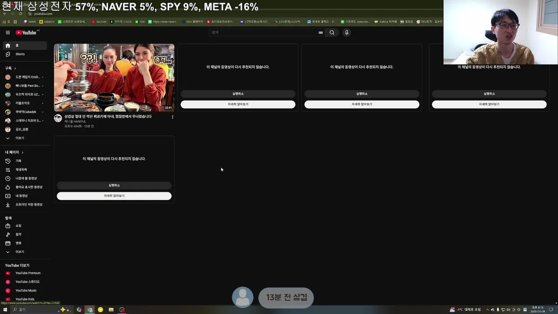Open the 내 페이지 section chevron
Screen dimensions: 558x314
(x=22, y=152)
